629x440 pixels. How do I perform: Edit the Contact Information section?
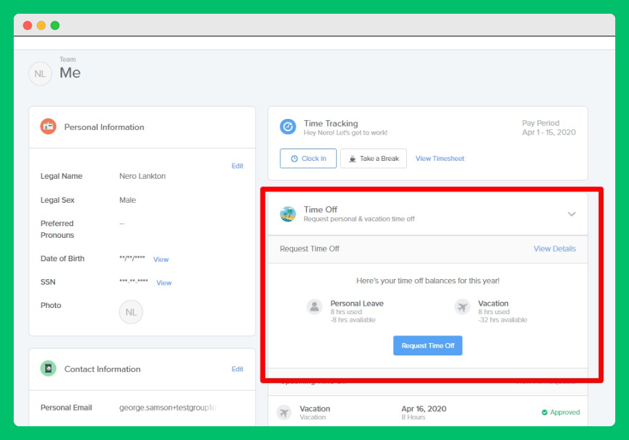pos(237,369)
